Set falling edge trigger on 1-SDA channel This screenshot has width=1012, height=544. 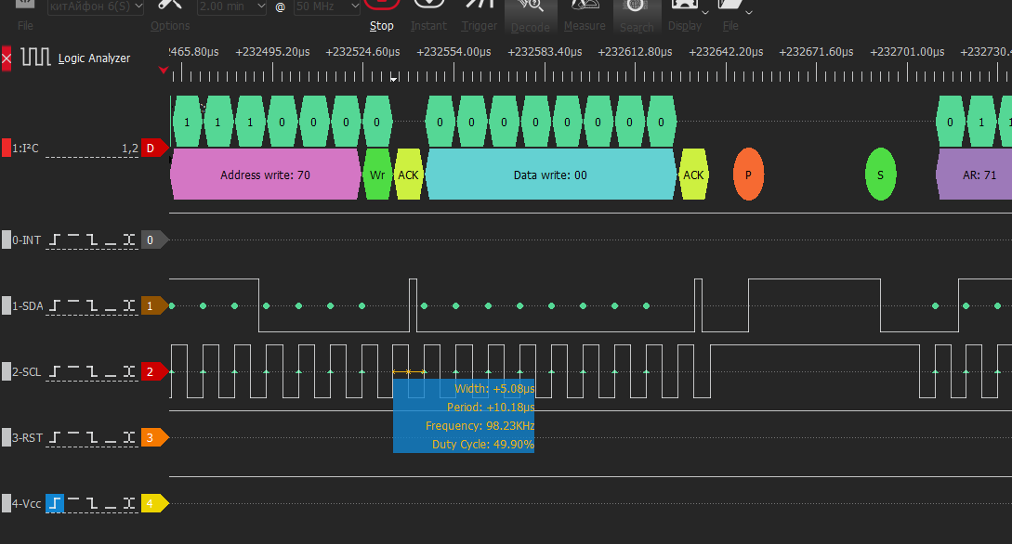tap(91, 305)
